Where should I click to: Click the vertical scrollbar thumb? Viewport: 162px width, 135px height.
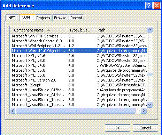149,74
